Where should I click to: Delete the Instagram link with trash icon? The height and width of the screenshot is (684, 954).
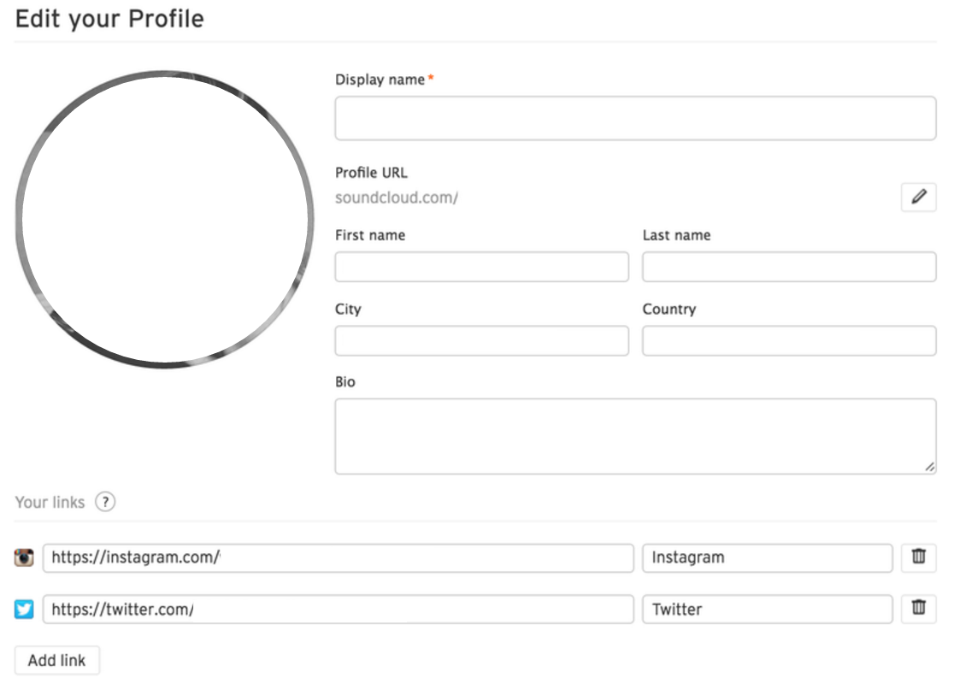pyautogui.click(x=918, y=557)
